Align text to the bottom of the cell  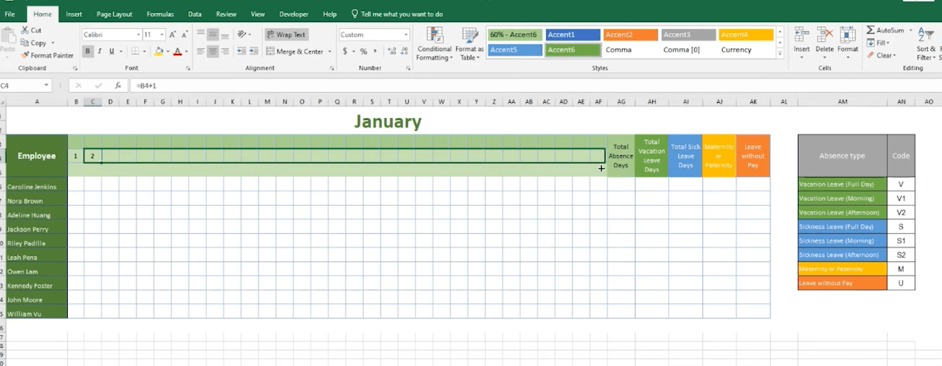click(x=225, y=35)
